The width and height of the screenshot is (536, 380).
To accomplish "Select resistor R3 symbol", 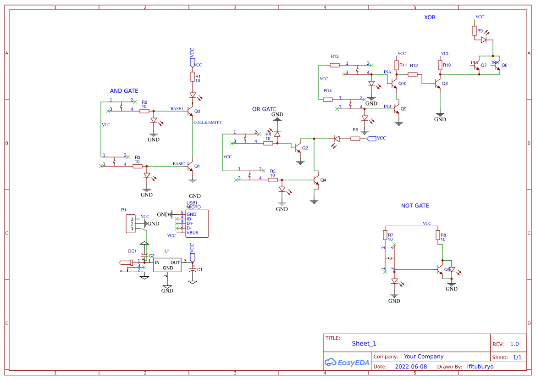I will [138, 166].
